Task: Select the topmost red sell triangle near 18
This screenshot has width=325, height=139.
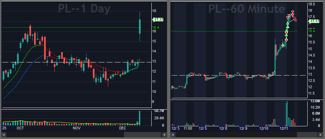Action: [293, 12]
